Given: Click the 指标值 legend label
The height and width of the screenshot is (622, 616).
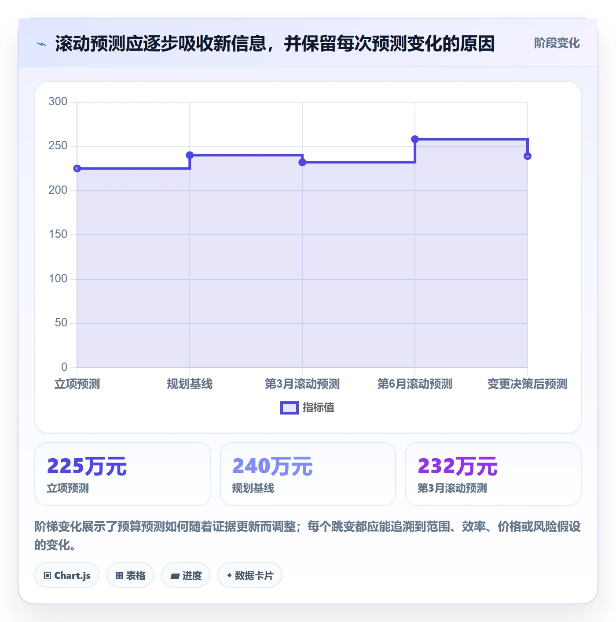Looking at the screenshot, I should click(x=319, y=408).
